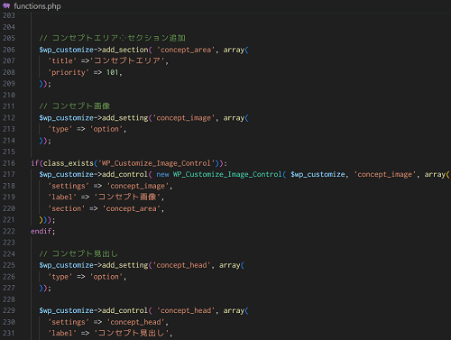
Task: Click the '$wp_customize' variable on line 225
Action: click(66, 265)
